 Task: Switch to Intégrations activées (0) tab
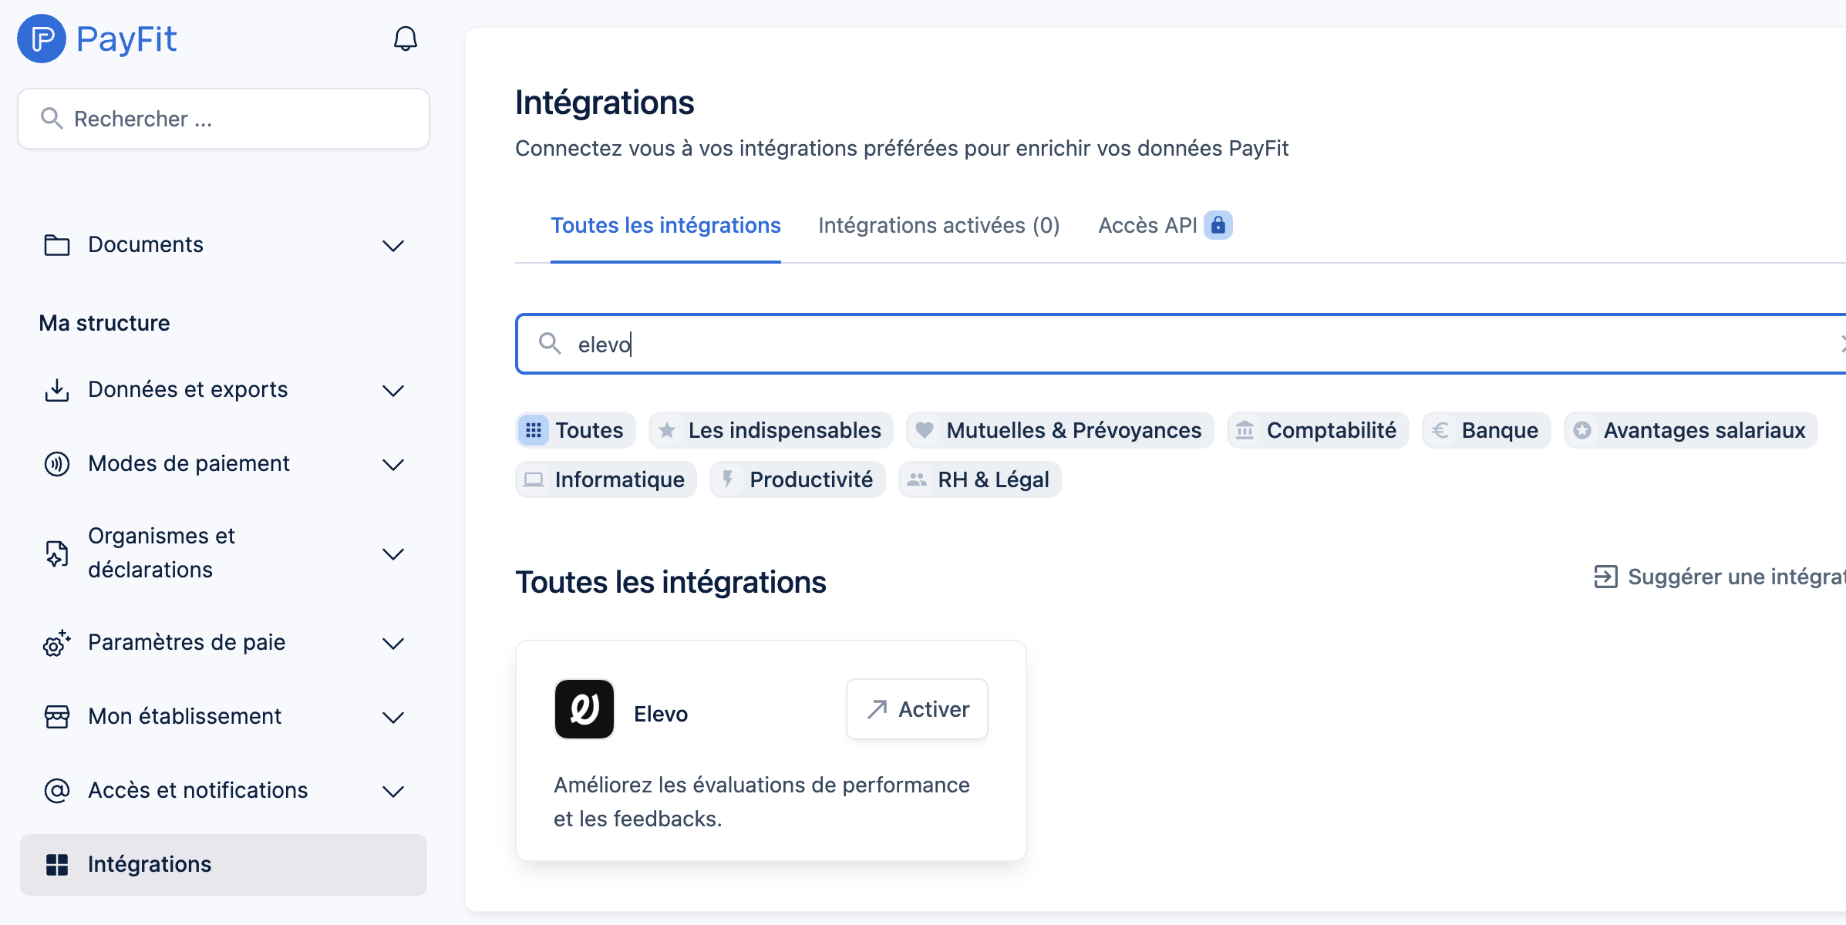coord(939,225)
